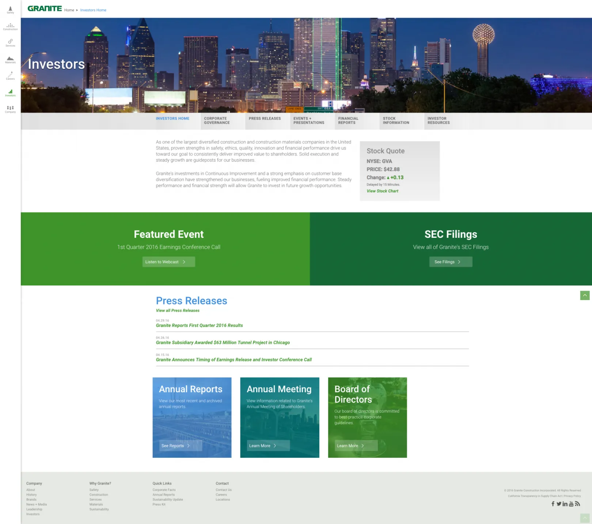
Task: Click Learn More on Board of Directors card
Action: [x=356, y=446]
